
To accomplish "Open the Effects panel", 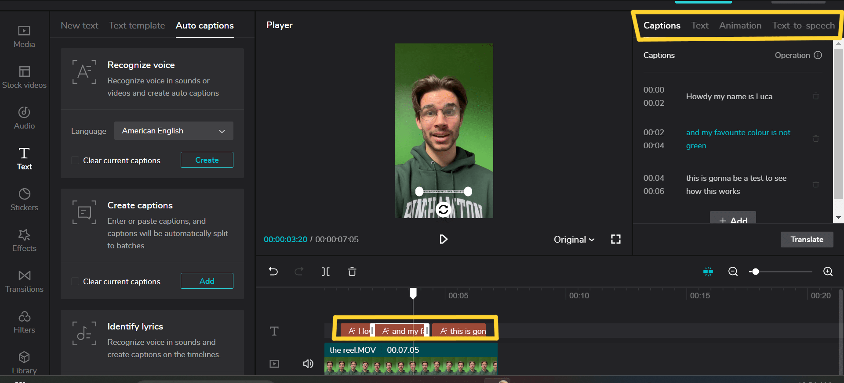I will 24,240.
